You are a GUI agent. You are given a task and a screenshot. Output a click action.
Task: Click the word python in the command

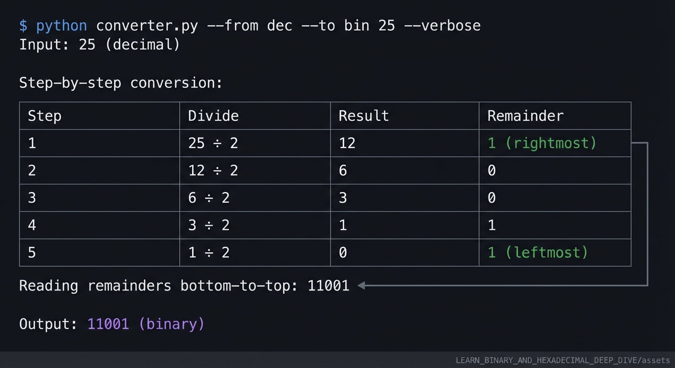click(x=61, y=25)
